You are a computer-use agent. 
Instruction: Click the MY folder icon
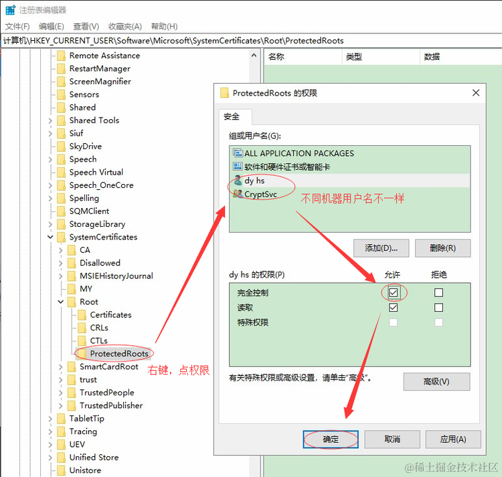[x=72, y=289]
